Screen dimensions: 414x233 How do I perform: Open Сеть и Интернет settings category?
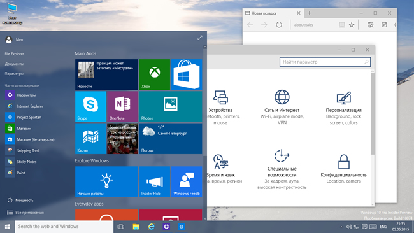pos(282,108)
